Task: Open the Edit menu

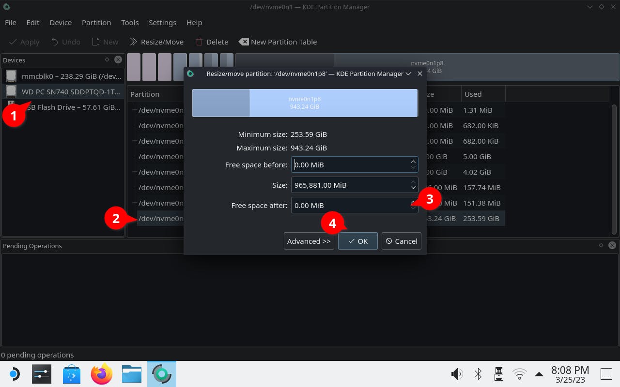Action: 33,23
